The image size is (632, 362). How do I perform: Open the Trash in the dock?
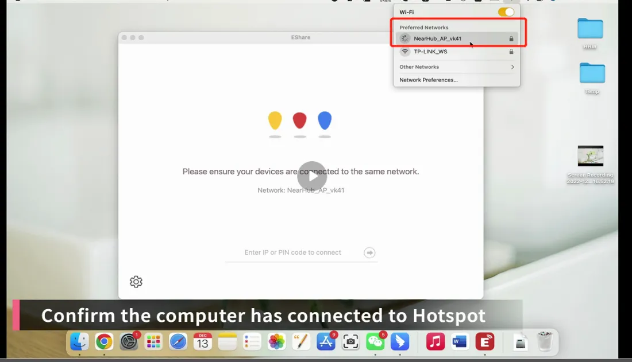click(545, 341)
